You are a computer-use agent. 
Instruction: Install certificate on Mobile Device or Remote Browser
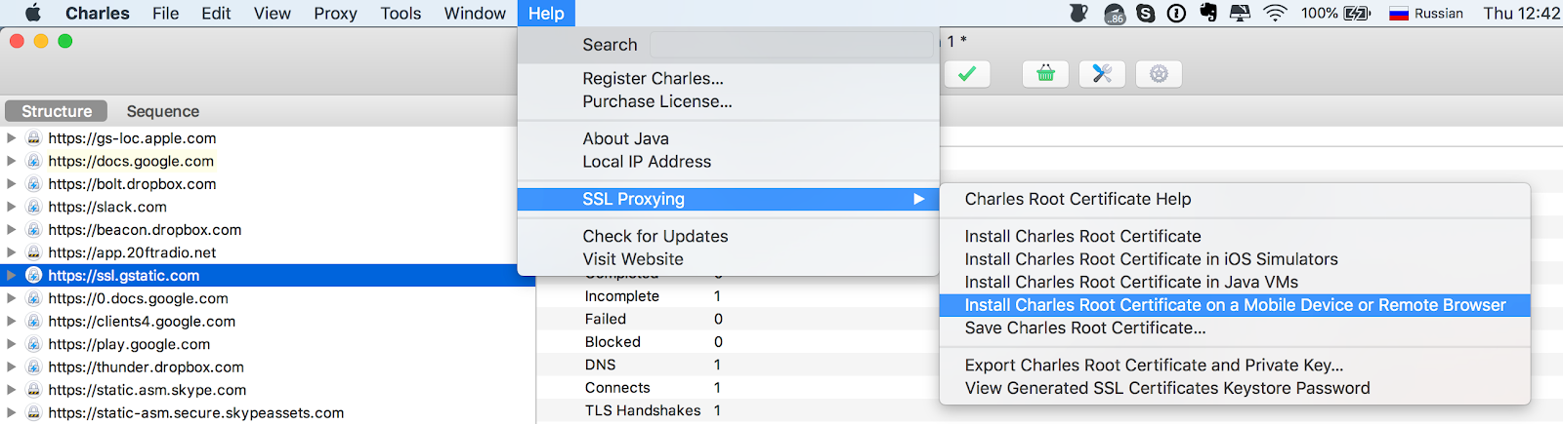[x=1235, y=305]
